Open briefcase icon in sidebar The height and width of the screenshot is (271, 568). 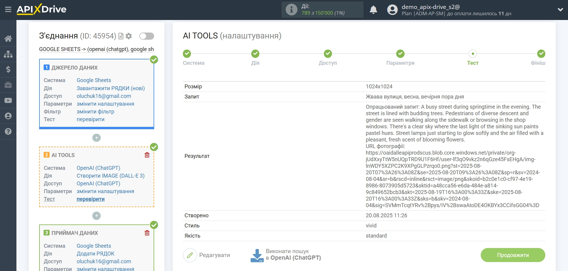click(8, 85)
